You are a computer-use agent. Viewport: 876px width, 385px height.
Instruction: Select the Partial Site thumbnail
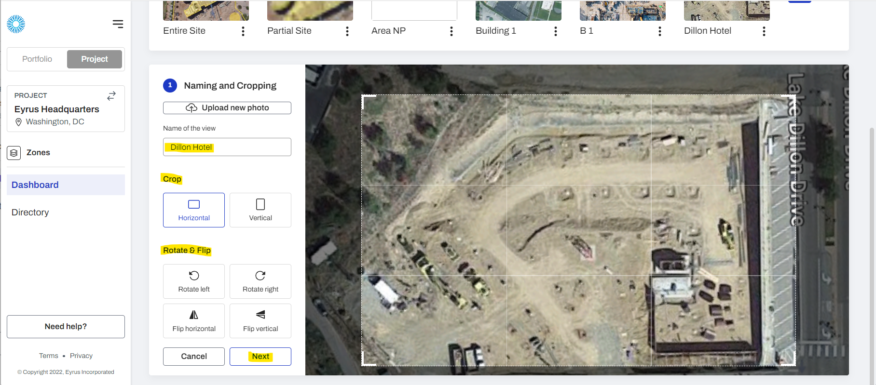(x=310, y=10)
